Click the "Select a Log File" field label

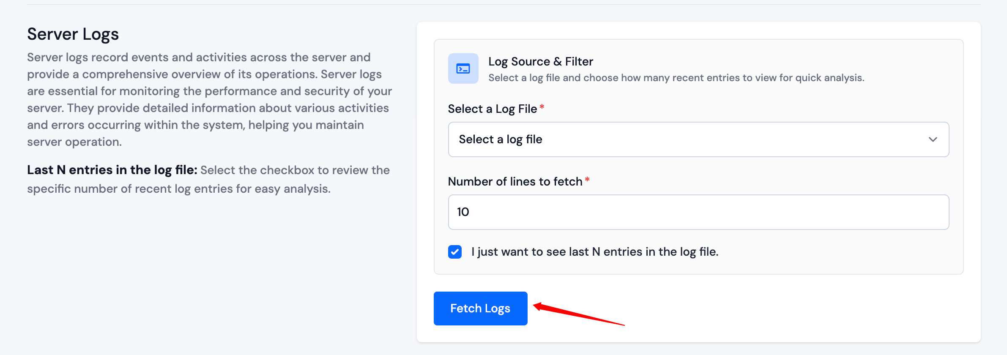pyautogui.click(x=492, y=109)
